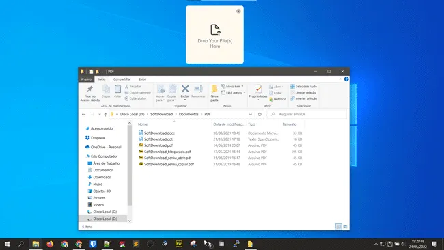Expand address bar history dropdown
Viewport: 444px width, 250px height.
click(x=251, y=114)
